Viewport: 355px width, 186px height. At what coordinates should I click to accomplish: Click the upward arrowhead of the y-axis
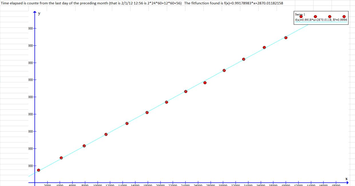(35, 13)
